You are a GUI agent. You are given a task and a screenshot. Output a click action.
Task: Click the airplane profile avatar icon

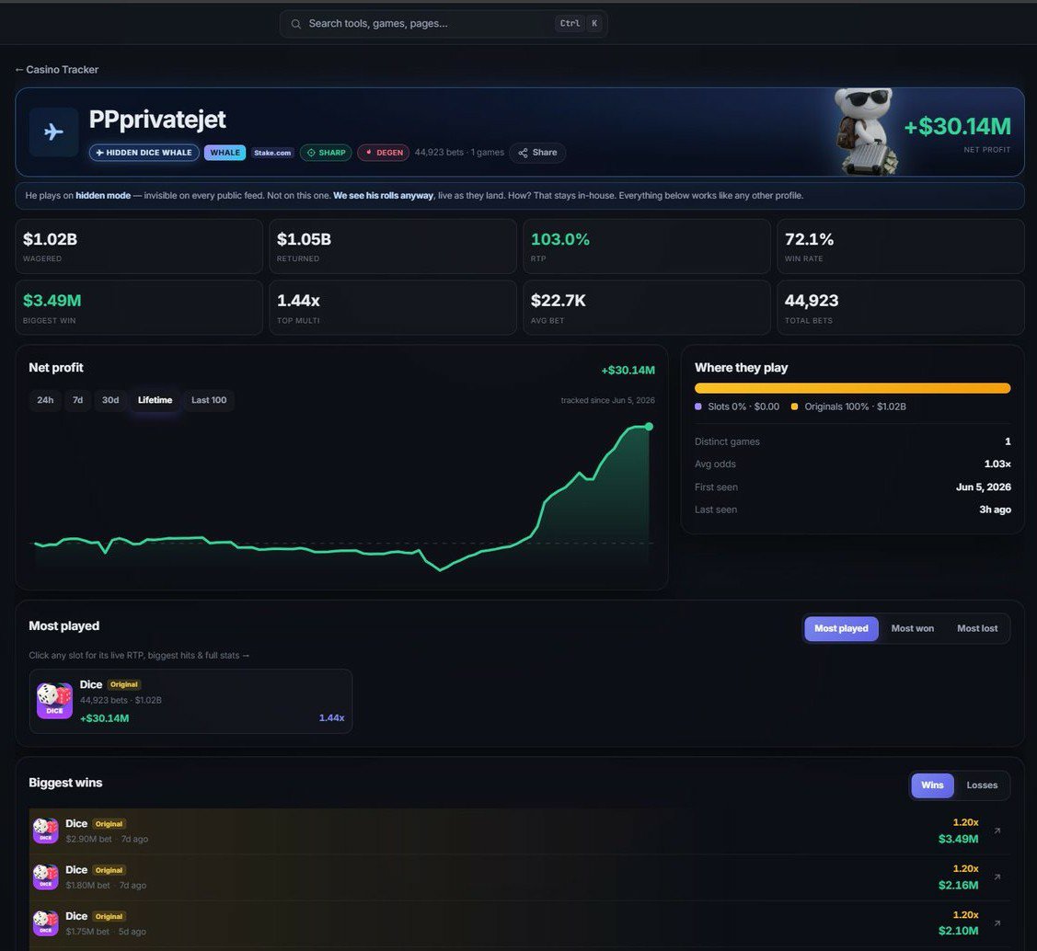tap(53, 132)
